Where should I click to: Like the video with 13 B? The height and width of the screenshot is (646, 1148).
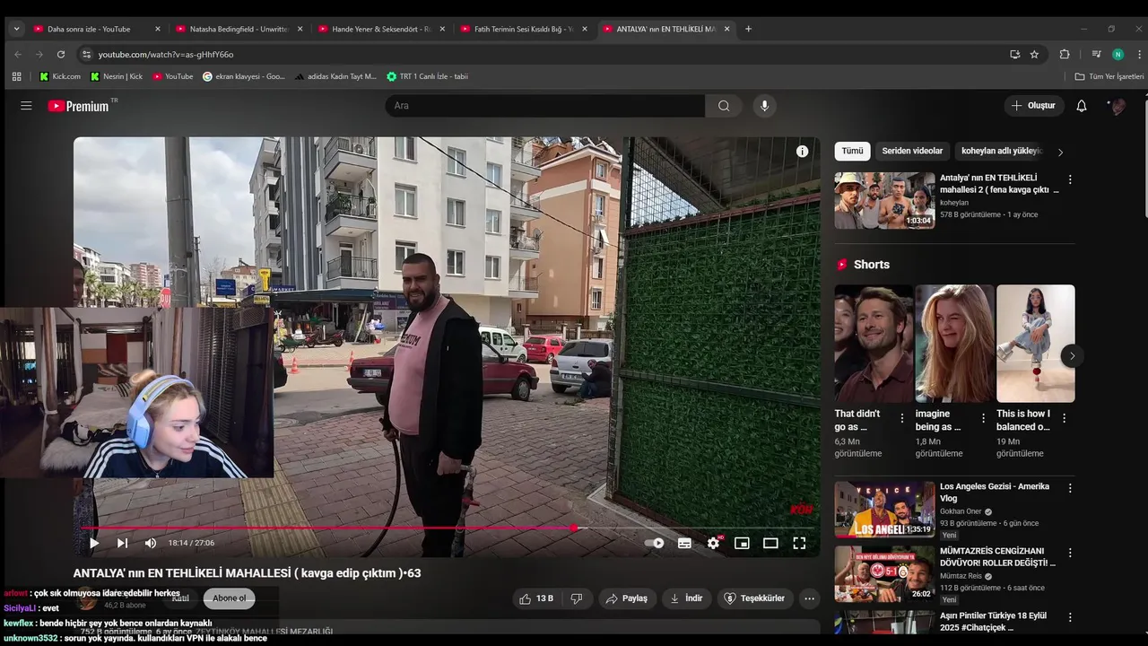[536, 598]
